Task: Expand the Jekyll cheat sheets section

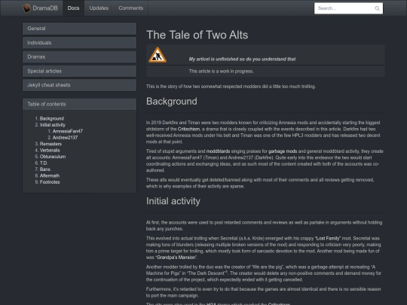Action: point(79,85)
